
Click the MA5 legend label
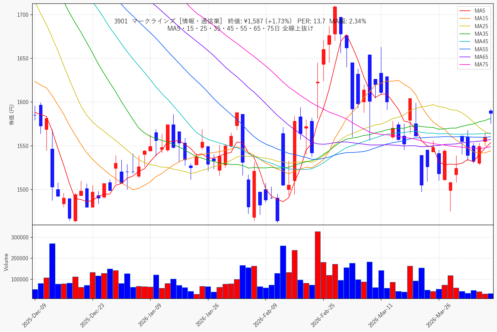coord(480,11)
